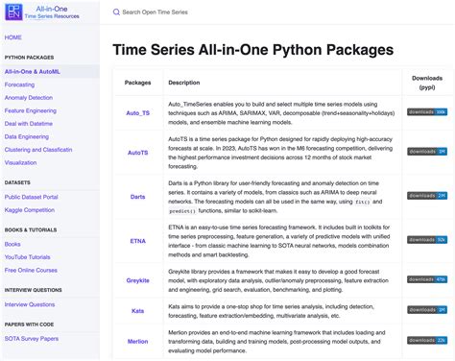Open the AutoTS package link
This screenshot has width=455, height=361.
coord(138,153)
